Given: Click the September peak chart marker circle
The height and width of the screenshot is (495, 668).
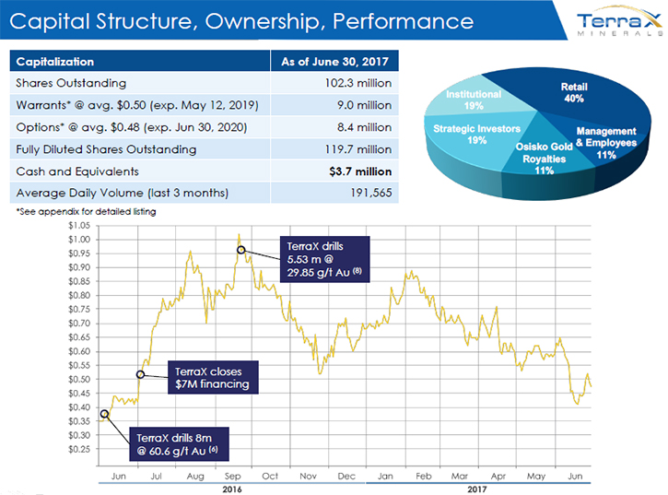Looking at the screenshot, I should point(241,250).
